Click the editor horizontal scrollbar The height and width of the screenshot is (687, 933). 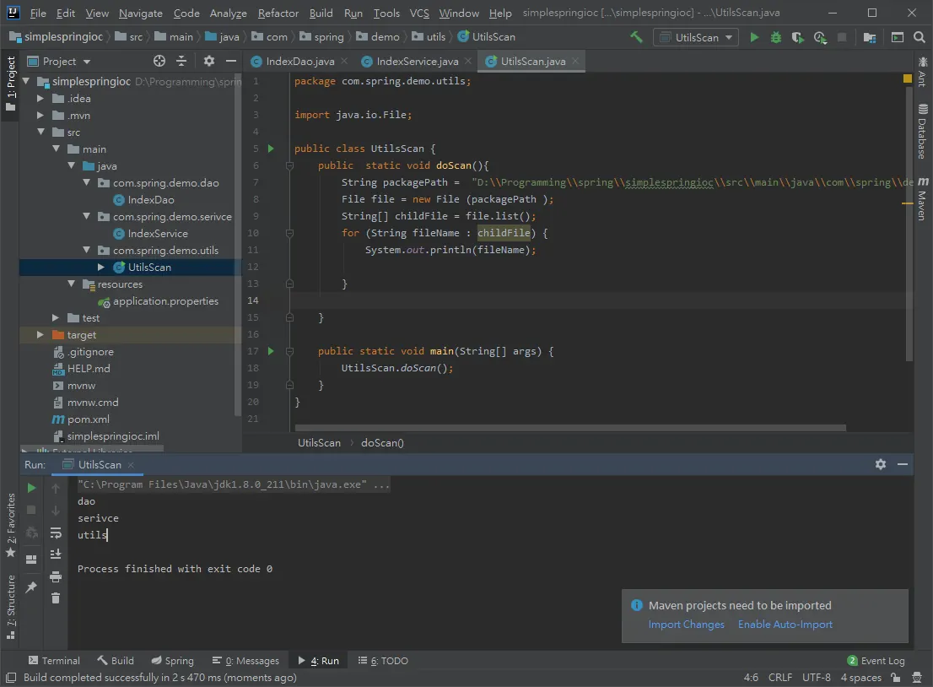tap(570, 428)
